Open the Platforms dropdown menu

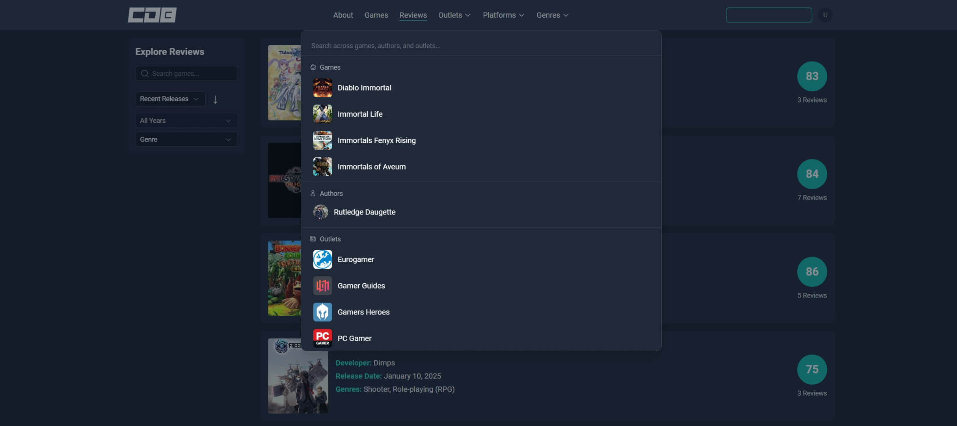pos(503,15)
